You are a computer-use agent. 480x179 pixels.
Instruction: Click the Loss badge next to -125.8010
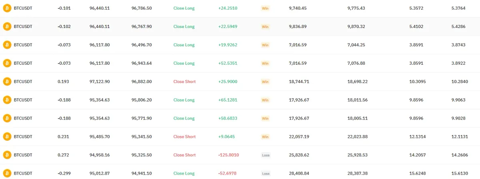point(266,155)
